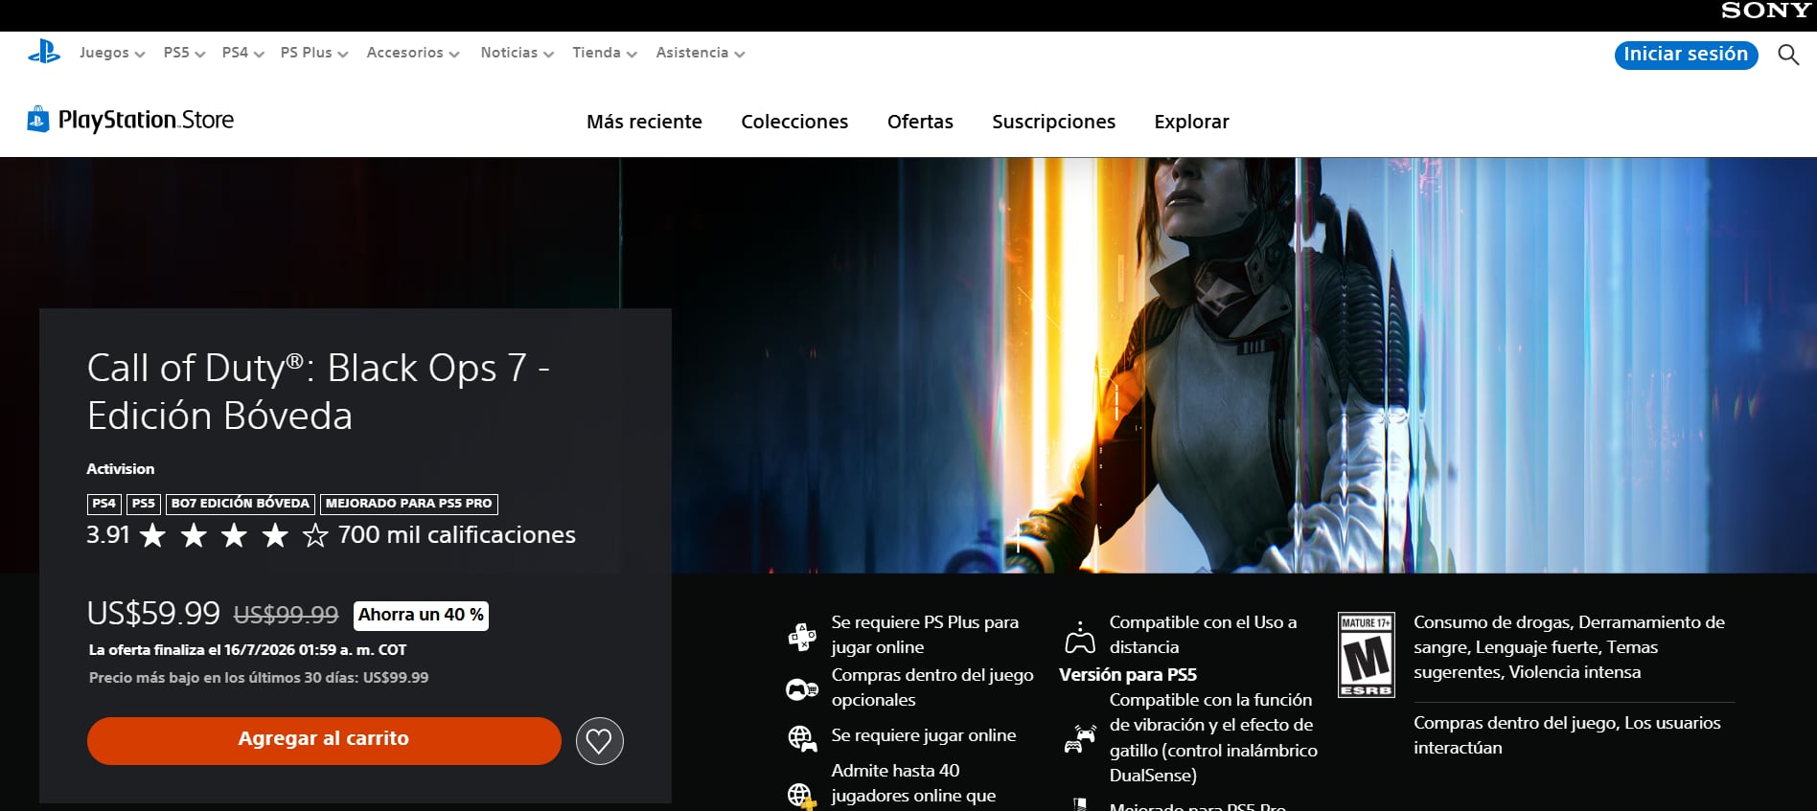Image resolution: width=1817 pixels, height=811 pixels.
Task: Click the 3.91 rating score
Action: click(108, 535)
